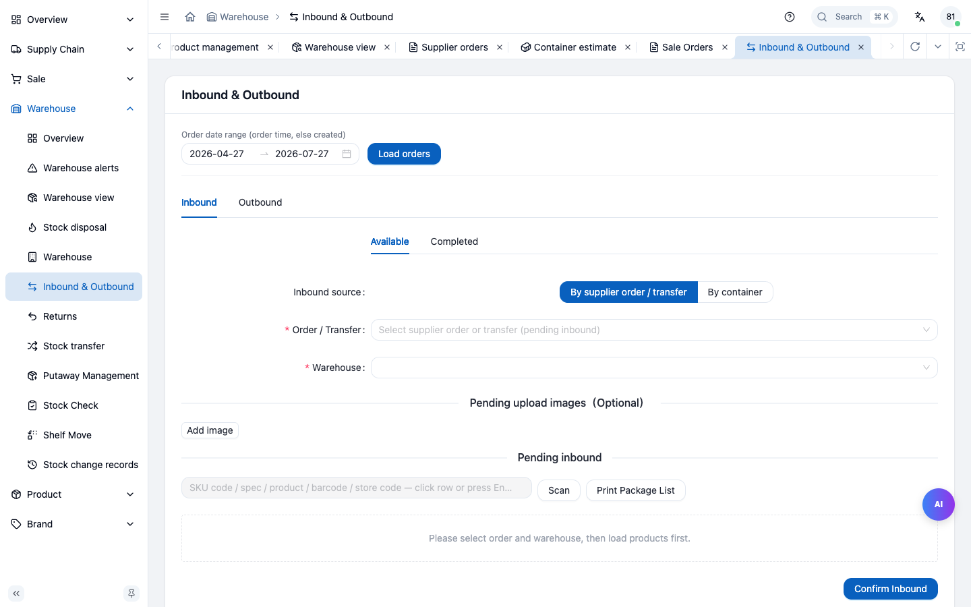Click the Load orders button
Image resolution: width=971 pixels, height=607 pixels.
point(404,154)
